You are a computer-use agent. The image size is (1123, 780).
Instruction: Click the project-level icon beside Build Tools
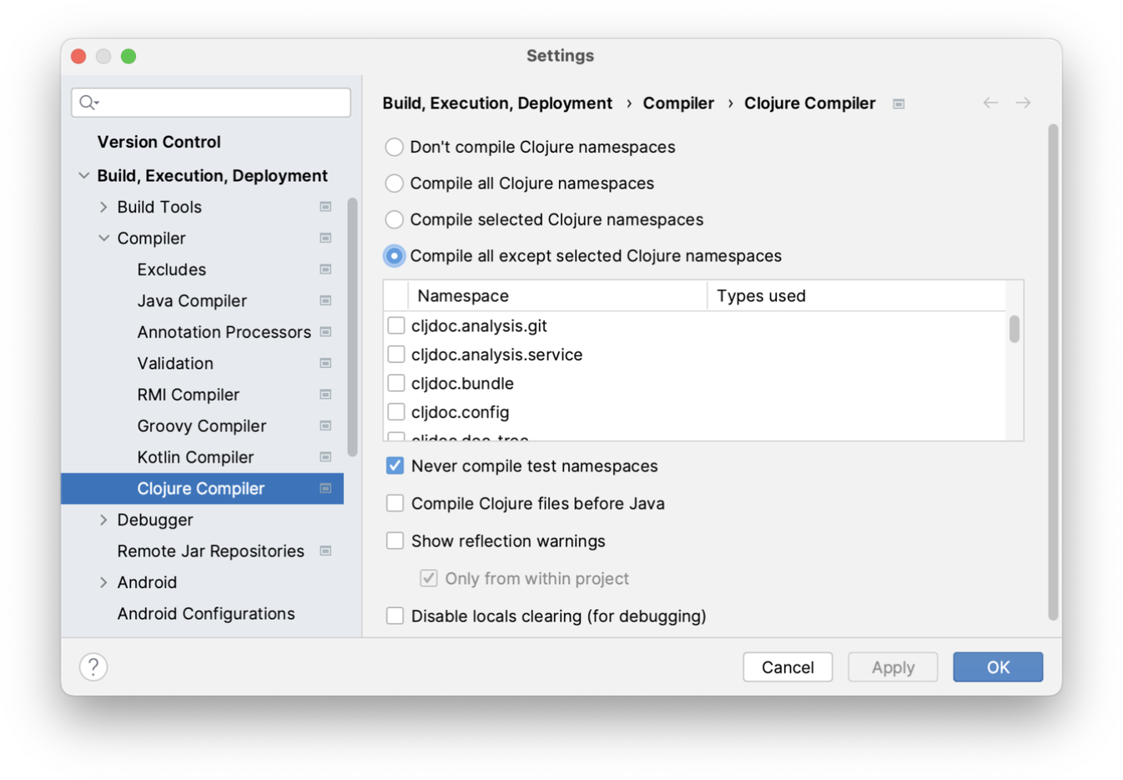pos(325,207)
